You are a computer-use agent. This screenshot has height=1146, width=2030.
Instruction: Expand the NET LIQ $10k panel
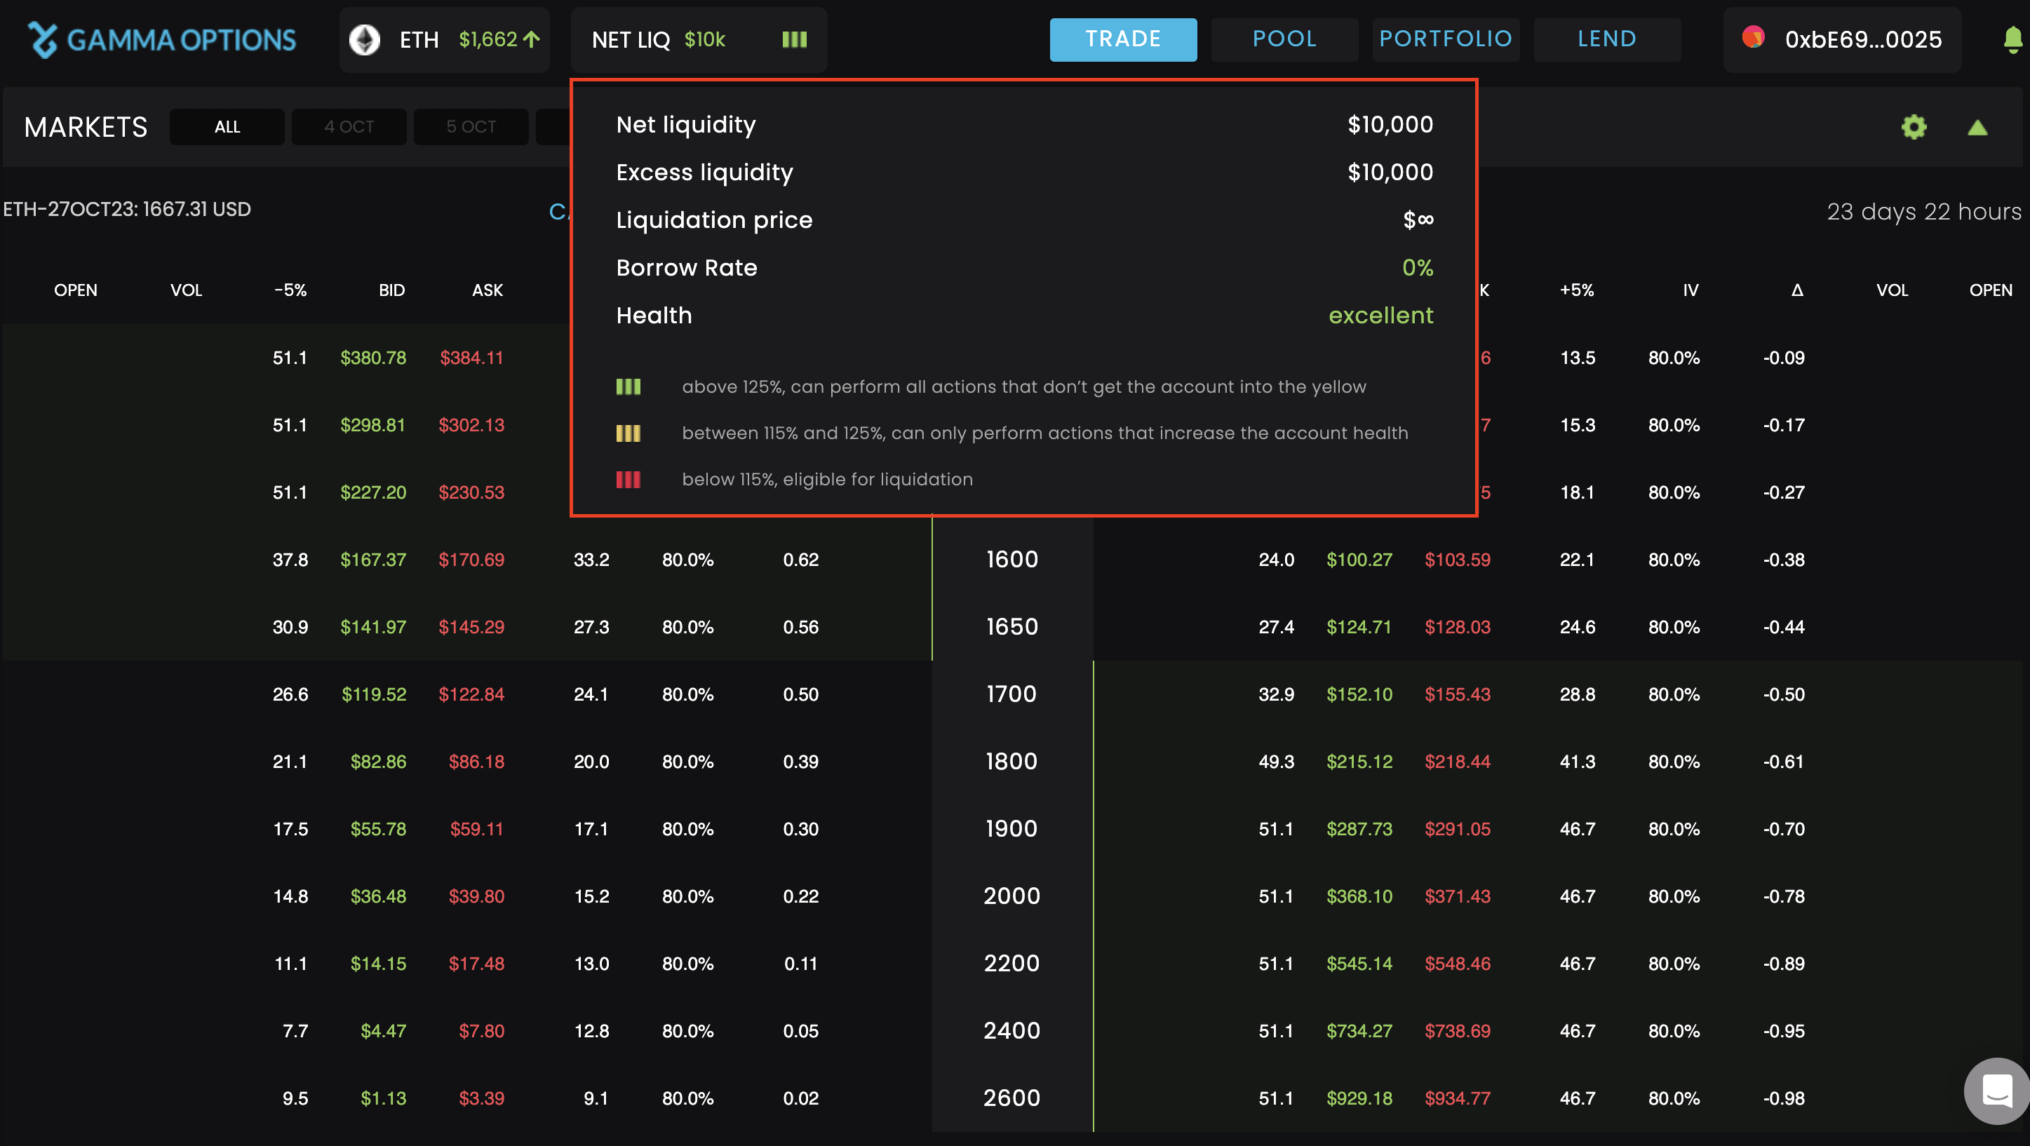click(x=658, y=39)
